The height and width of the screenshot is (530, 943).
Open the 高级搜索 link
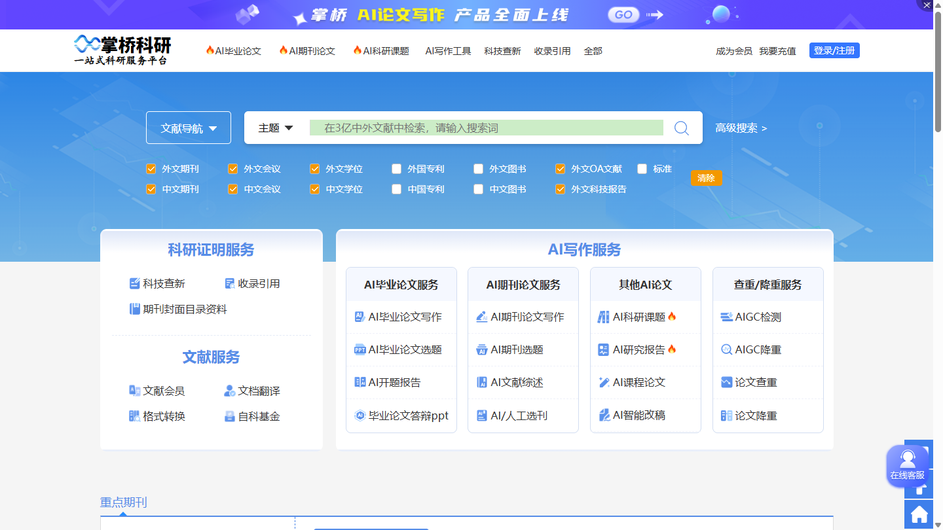[741, 128]
